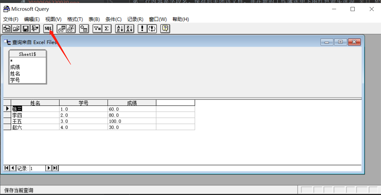
Task: Sort records descending with the ZA icon
Action: [x=129, y=29]
